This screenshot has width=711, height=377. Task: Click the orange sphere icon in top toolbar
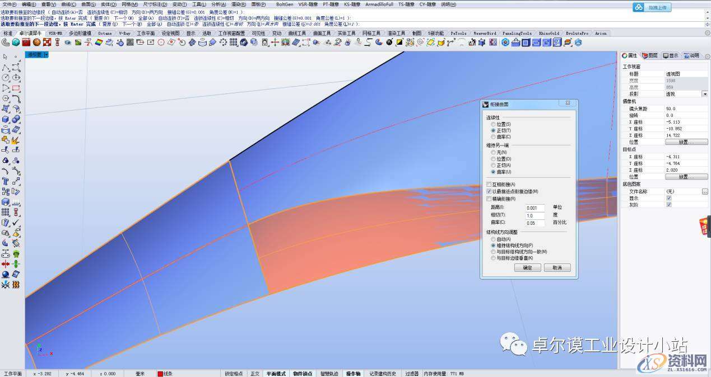[36, 42]
